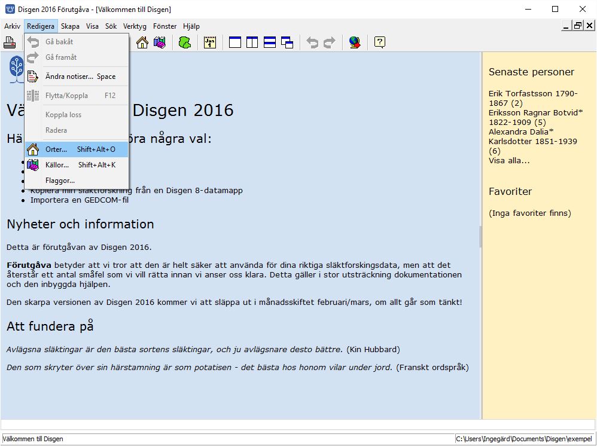Open person Alexandra Dalia Karlsdotter 1851-1939
The image size is (597, 446).
click(x=533, y=142)
